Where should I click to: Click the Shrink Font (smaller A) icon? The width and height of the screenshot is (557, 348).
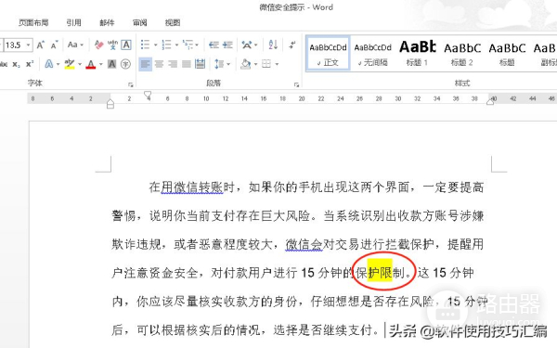[x=54, y=45]
